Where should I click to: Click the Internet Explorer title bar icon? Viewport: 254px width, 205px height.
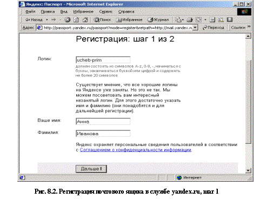click(x=22, y=4)
